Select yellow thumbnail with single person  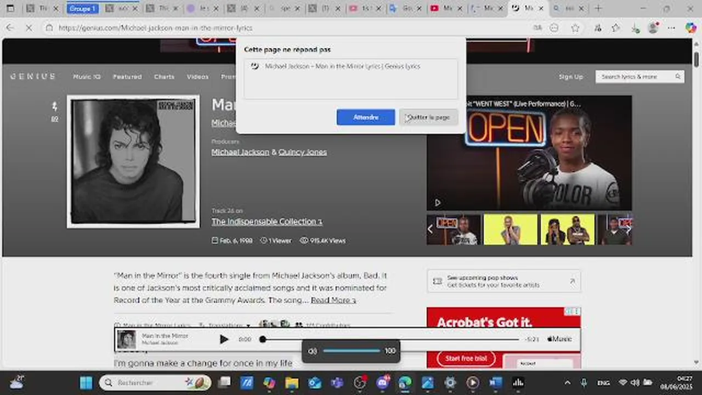511,229
